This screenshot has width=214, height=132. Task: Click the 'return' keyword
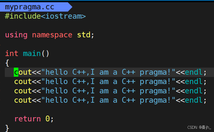27,119
